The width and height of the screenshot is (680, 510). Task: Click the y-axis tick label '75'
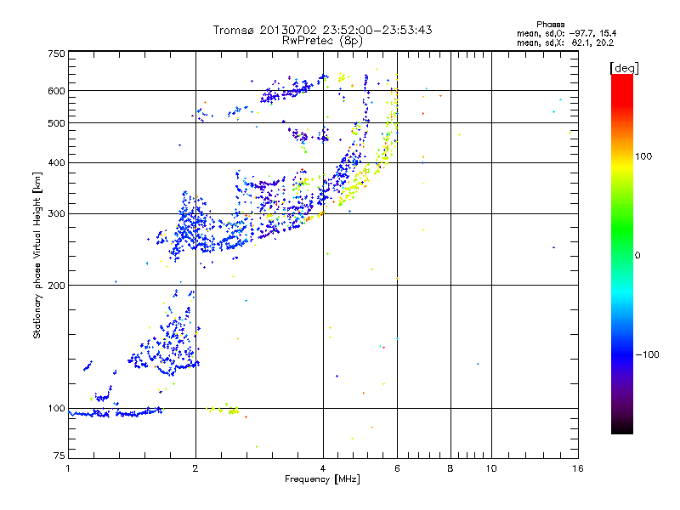pyautogui.click(x=59, y=456)
